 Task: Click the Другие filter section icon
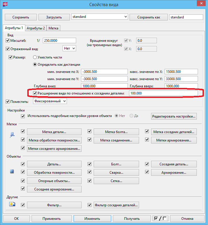[12, 205]
